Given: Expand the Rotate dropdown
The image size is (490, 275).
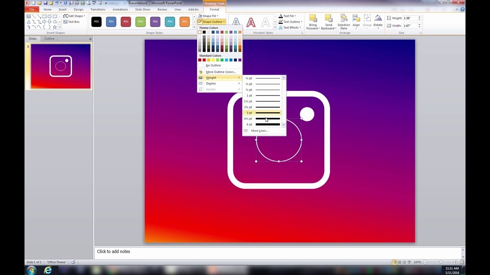Looking at the screenshot, I should pos(378,22).
